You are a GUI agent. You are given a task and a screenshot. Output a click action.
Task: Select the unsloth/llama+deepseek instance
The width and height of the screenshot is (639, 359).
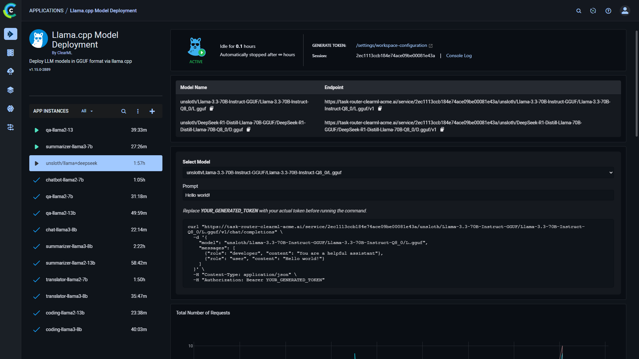click(x=96, y=163)
